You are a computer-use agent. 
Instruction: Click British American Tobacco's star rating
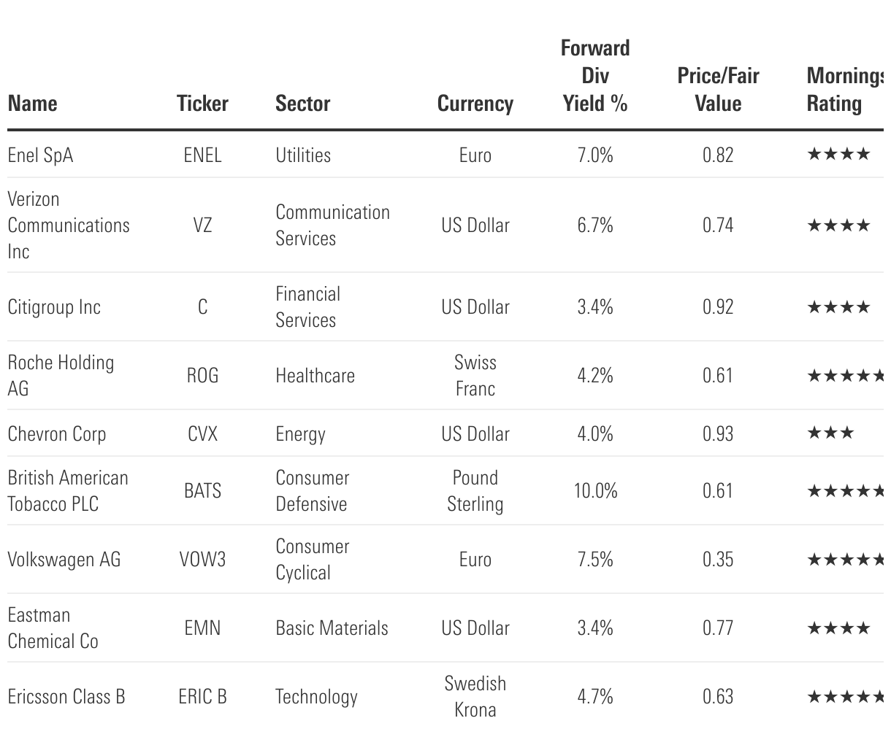pos(847,491)
